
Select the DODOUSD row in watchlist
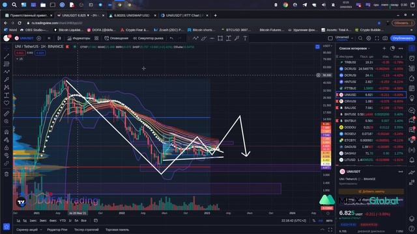click(371, 127)
